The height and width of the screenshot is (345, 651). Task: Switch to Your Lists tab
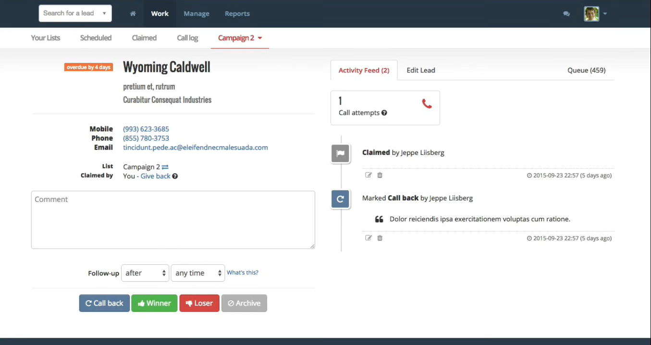pos(46,38)
